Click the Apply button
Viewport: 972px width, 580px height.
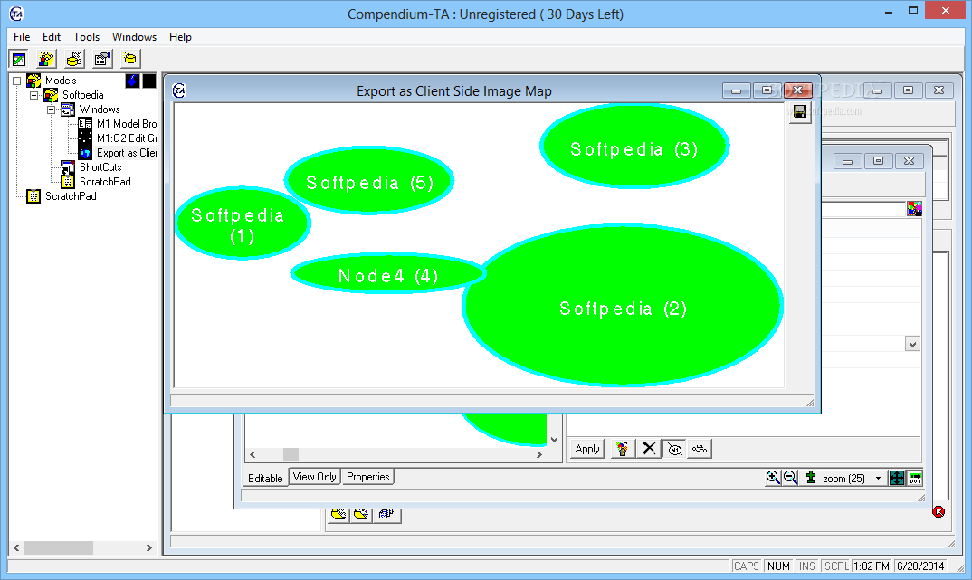pos(587,449)
